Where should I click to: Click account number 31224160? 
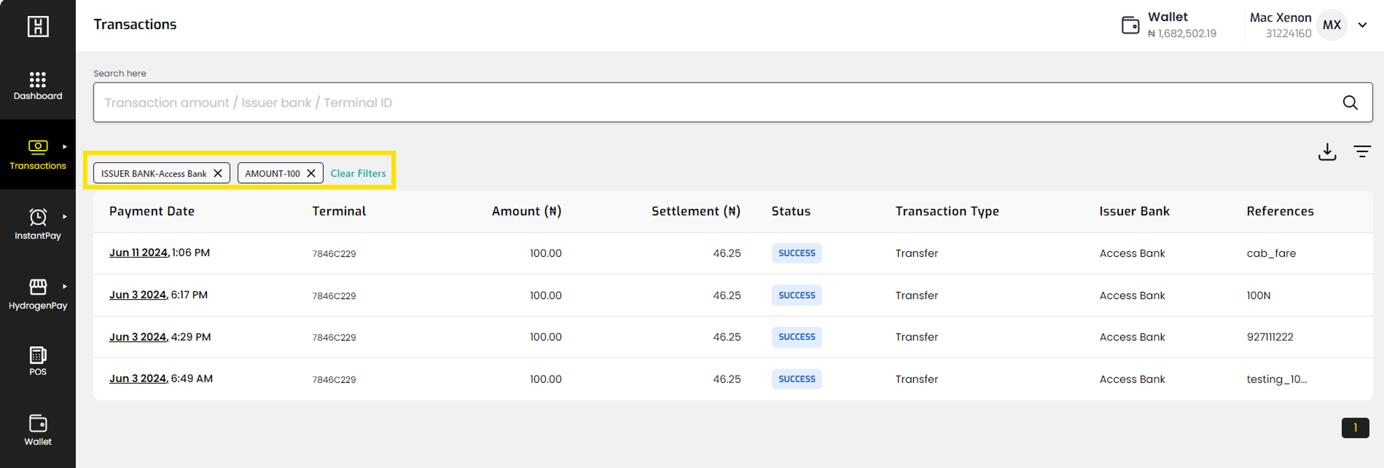(1288, 33)
